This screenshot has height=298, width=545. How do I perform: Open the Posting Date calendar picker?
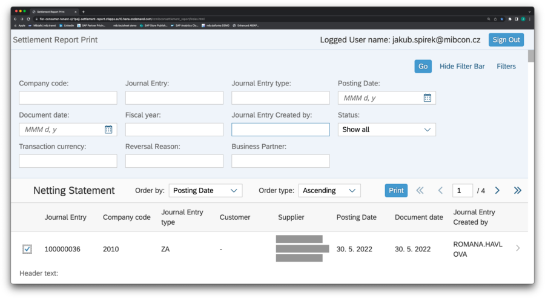pos(427,98)
